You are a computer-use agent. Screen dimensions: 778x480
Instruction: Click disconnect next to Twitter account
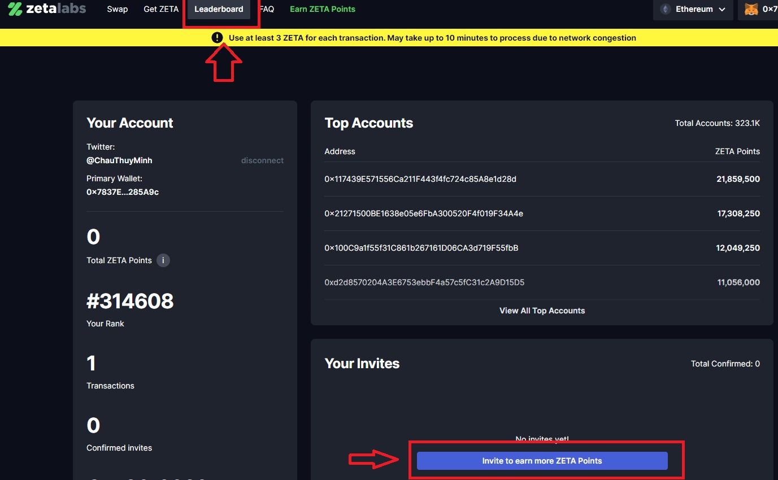[262, 160]
